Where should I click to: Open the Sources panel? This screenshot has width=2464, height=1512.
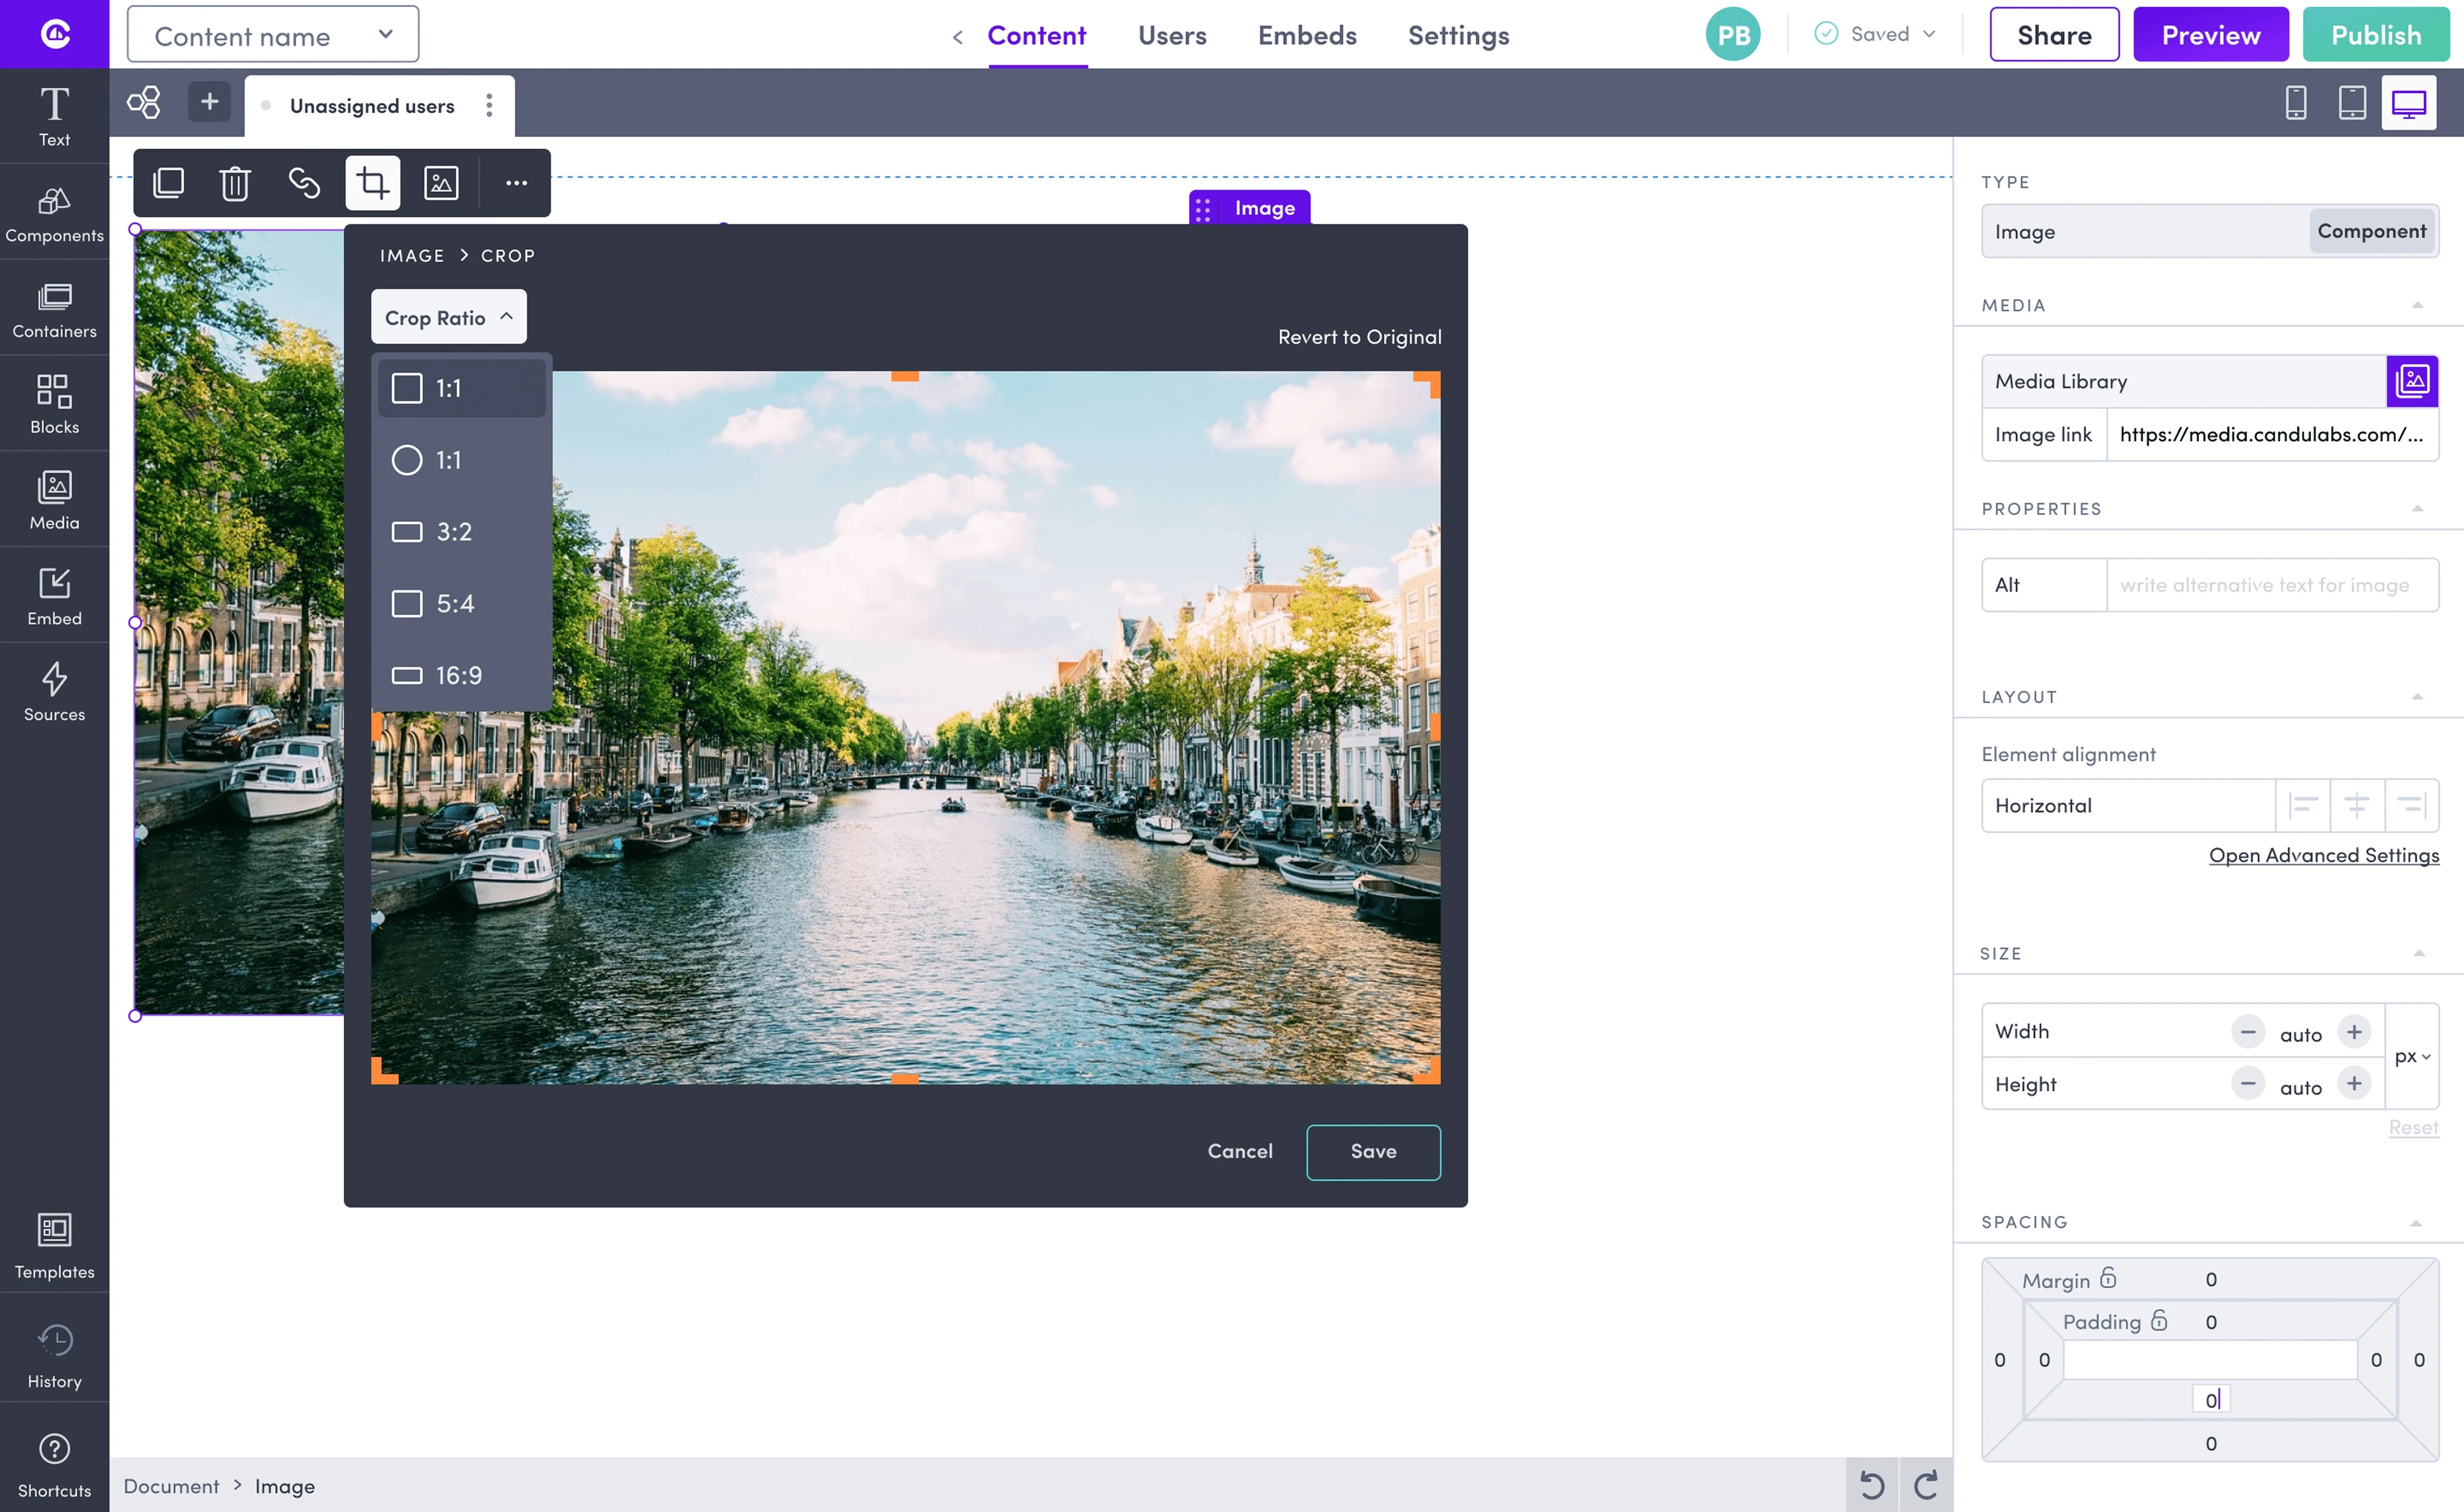click(x=54, y=692)
